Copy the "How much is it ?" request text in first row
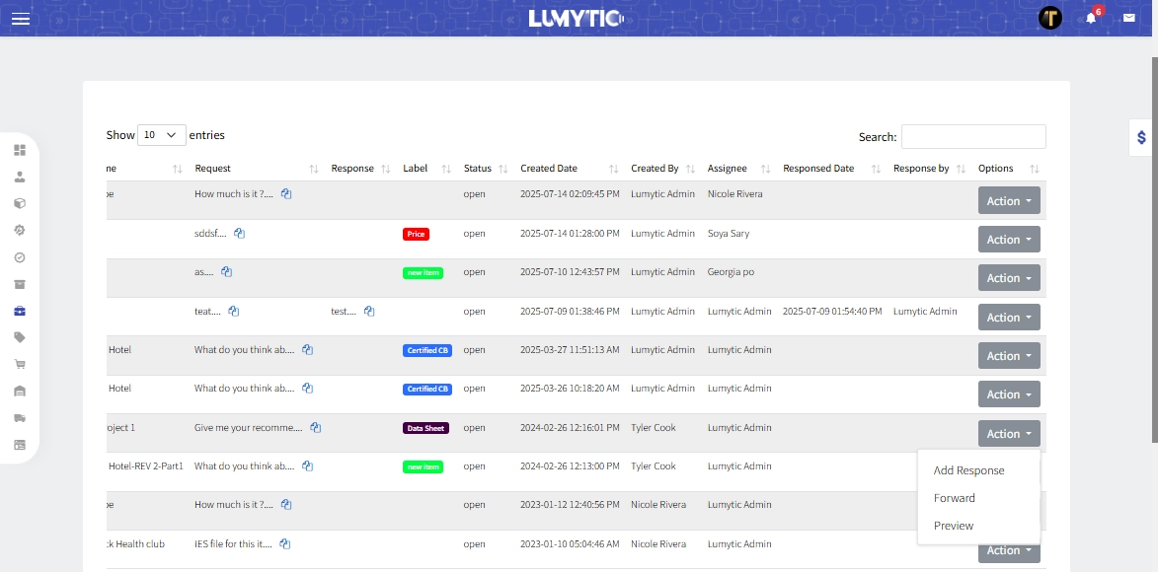The image size is (1158, 572). pyautogui.click(x=286, y=194)
